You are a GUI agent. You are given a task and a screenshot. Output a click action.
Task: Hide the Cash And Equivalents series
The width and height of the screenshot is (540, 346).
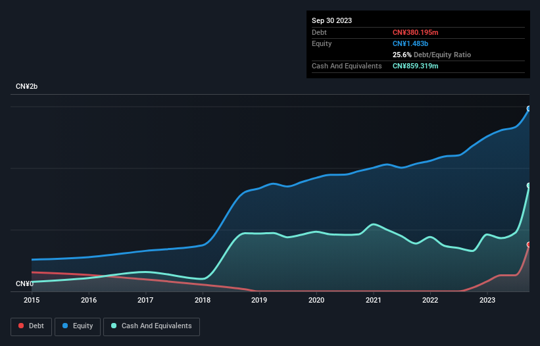coord(151,326)
